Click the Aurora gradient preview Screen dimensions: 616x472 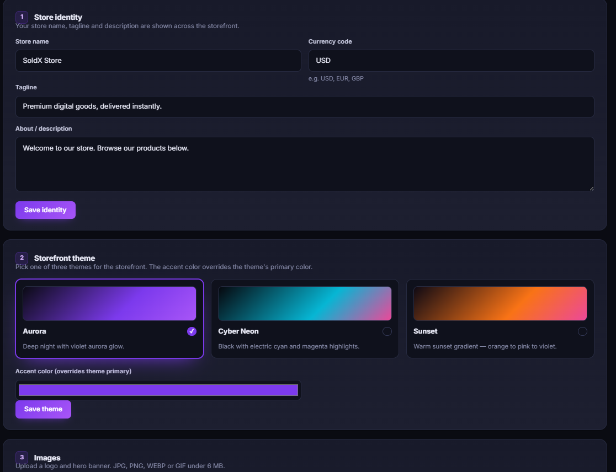pyautogui.click(x=109, y=303)
